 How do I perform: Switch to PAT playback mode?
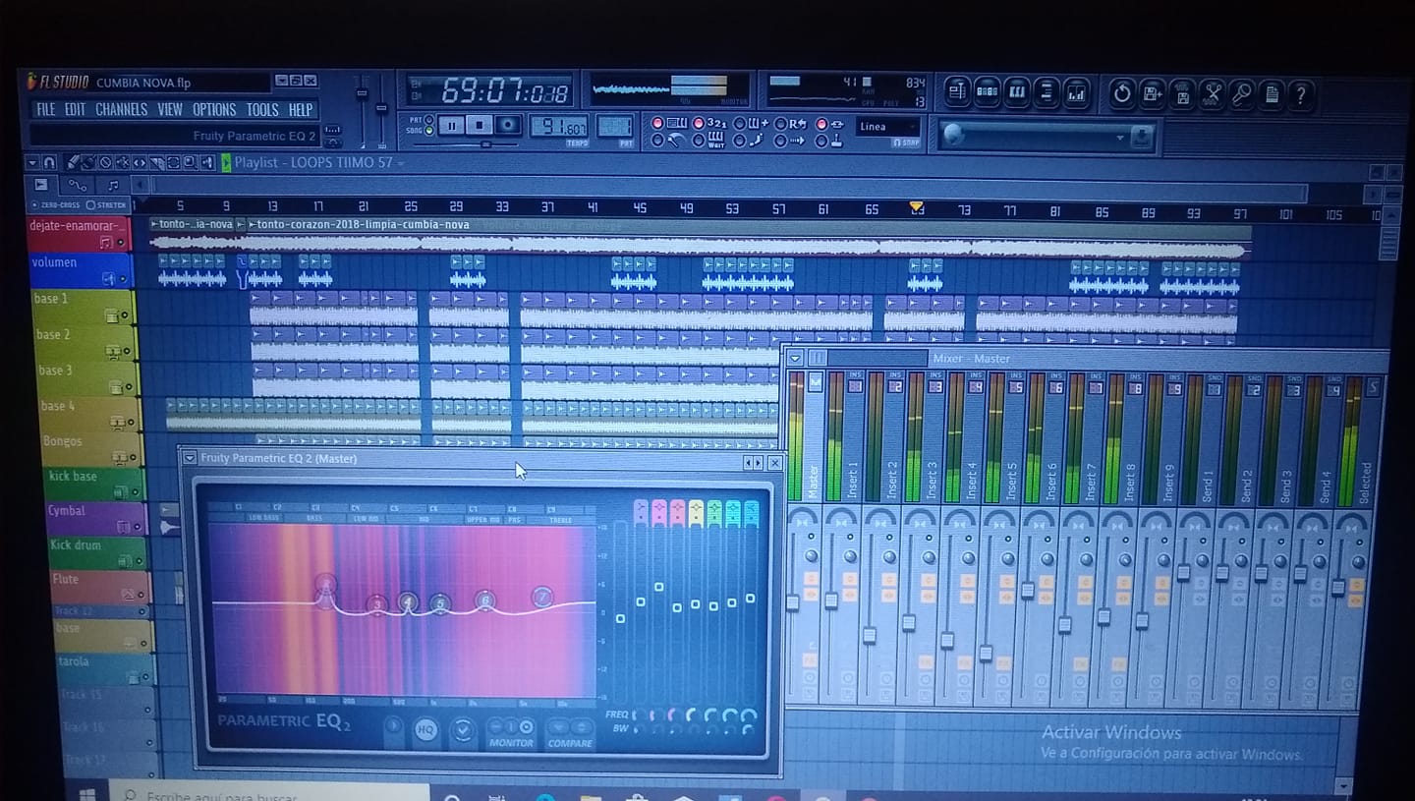(428, 121)
